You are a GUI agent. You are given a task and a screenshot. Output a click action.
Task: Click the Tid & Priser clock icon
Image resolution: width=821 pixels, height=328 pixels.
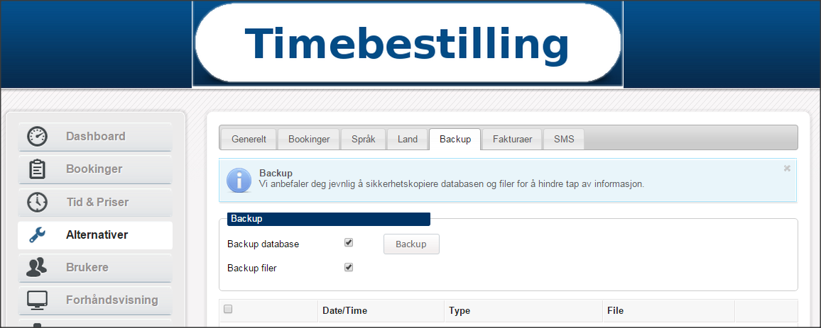coord(37,202)
